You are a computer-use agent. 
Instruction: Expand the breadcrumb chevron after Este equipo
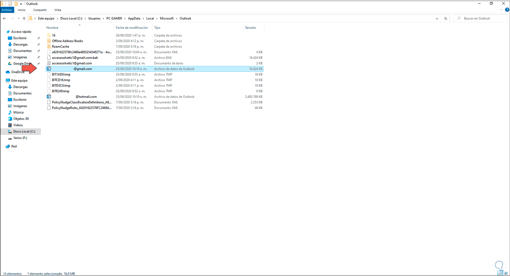57,18
